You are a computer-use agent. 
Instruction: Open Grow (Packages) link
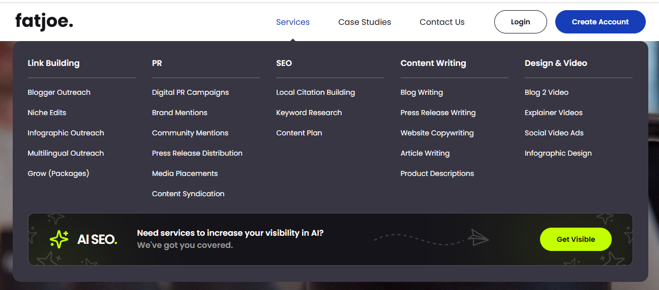pos(58,173)
